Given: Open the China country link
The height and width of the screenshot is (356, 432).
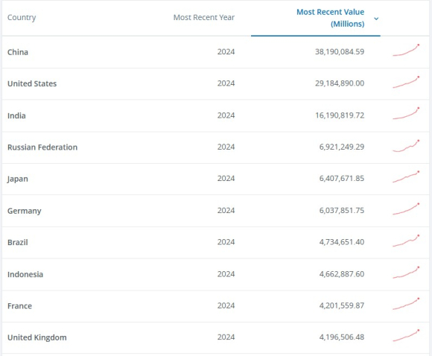Looking at the screenshot, I should [x=18, y=52].
